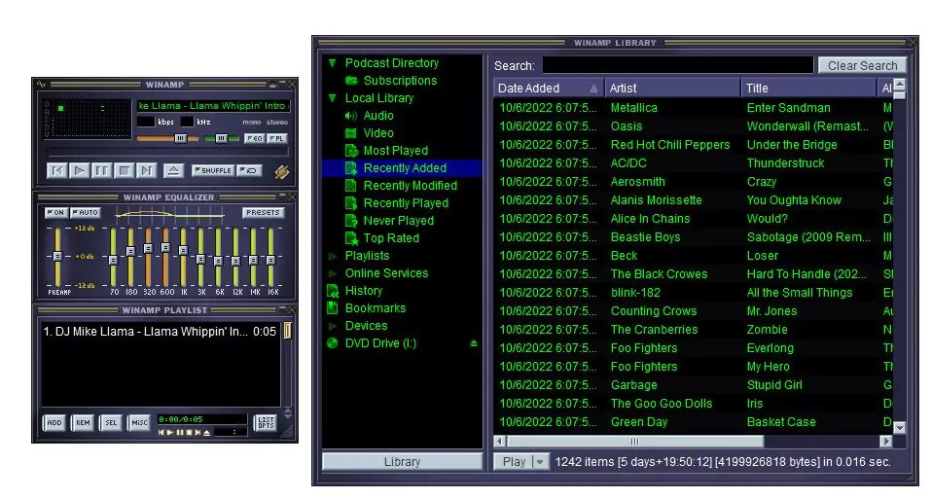Open the playlist ADD menu
The width and height of the screenshot is (932, 500).
(x=54, y=423)
